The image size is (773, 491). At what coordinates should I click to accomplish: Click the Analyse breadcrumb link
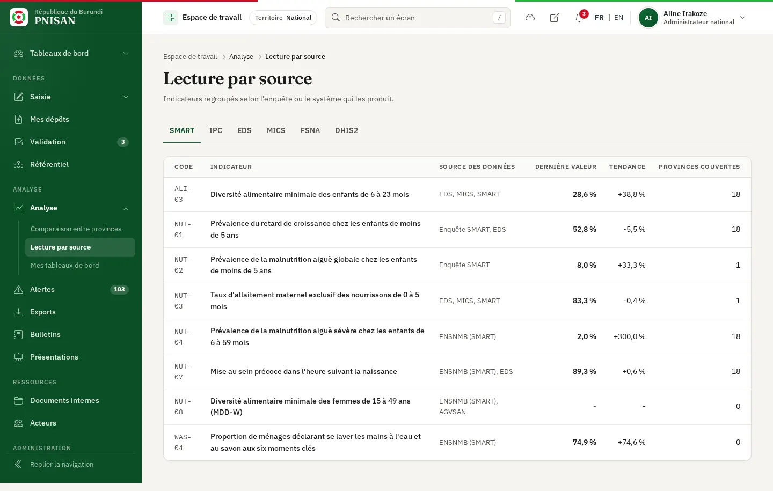coord(241,56)
